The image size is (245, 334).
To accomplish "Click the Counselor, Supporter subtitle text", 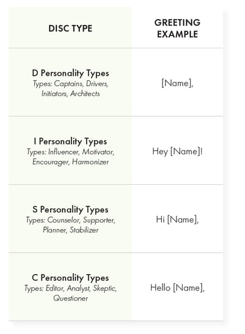I will [81, 220].
